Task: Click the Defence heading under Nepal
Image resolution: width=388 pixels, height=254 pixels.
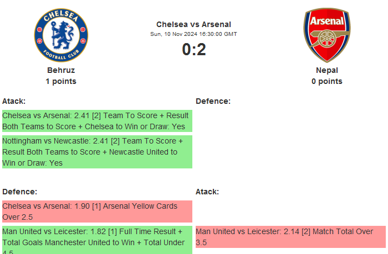Action: point(213,101)
